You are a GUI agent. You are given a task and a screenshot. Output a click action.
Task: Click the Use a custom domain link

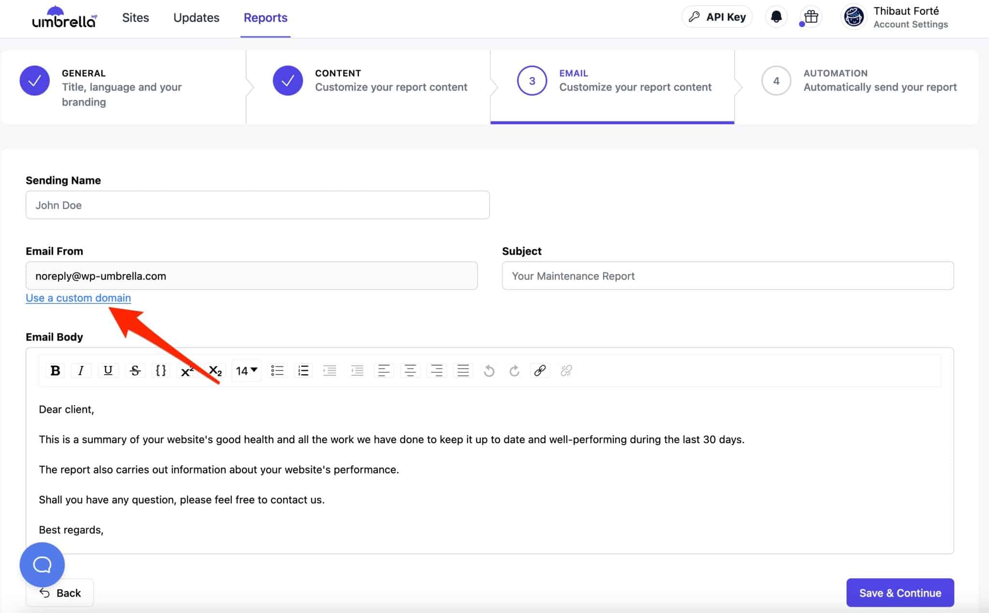pyautogui.click(x=78, y=298)
